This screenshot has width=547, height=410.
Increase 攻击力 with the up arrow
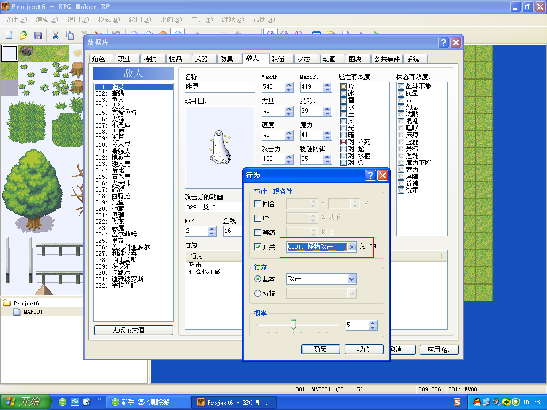tap(288, 156)
